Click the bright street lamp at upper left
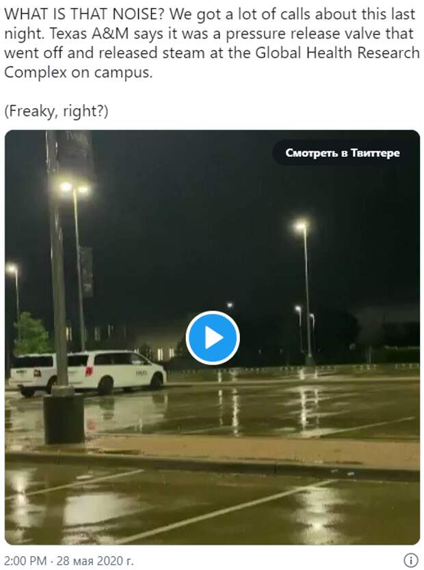This screenshot has height=570, width=424. coord(75,187)
